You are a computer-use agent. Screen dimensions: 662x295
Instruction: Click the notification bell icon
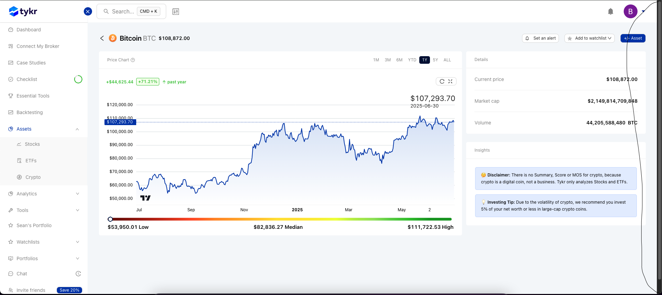pyautogui.click(x=610, y=12)
